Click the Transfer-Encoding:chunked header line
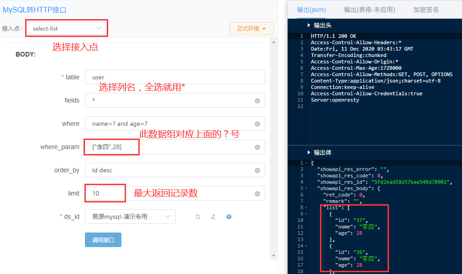 pyautogui.click(x=349, y=55)
